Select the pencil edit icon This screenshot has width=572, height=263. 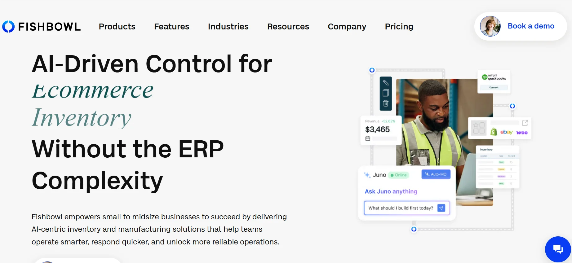point(385,83)
